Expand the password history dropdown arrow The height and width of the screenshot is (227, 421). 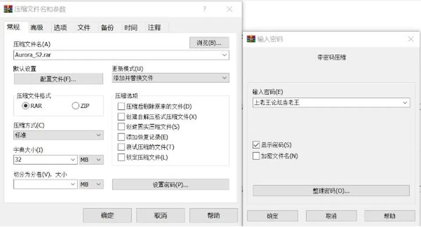(405, 103)
